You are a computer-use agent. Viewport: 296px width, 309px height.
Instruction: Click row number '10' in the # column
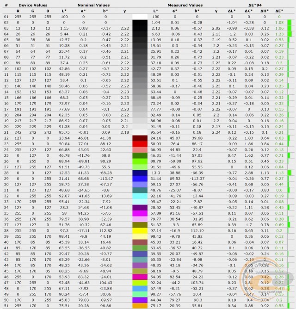(x=6, y=69)
